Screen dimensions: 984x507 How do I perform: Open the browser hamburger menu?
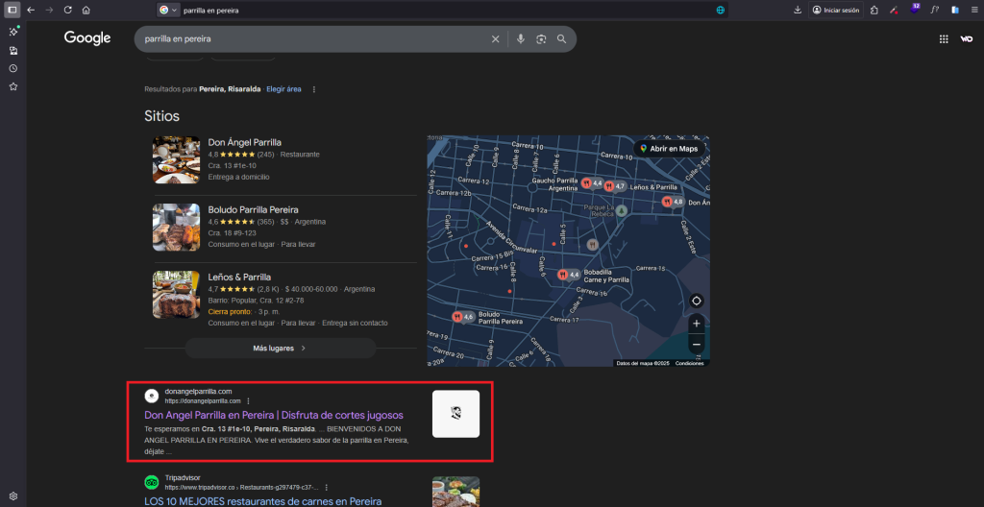click(x=973, y=10)
